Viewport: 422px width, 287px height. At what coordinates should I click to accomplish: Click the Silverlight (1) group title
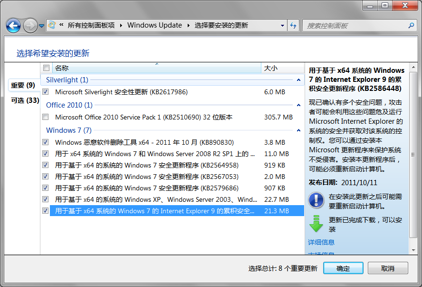tap(67, 80)
